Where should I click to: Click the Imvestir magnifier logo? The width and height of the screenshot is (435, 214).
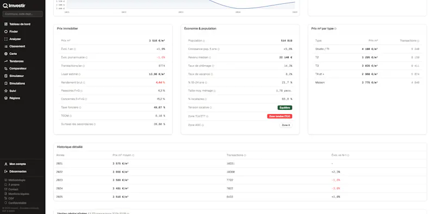pyautogui.click(x=5, y=6)
